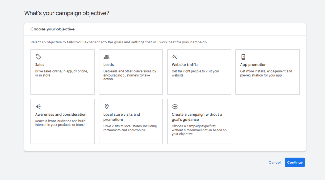Click the Sales price tag icon
This screenshot has width=325, height=180.
click(x=38, y=57)
